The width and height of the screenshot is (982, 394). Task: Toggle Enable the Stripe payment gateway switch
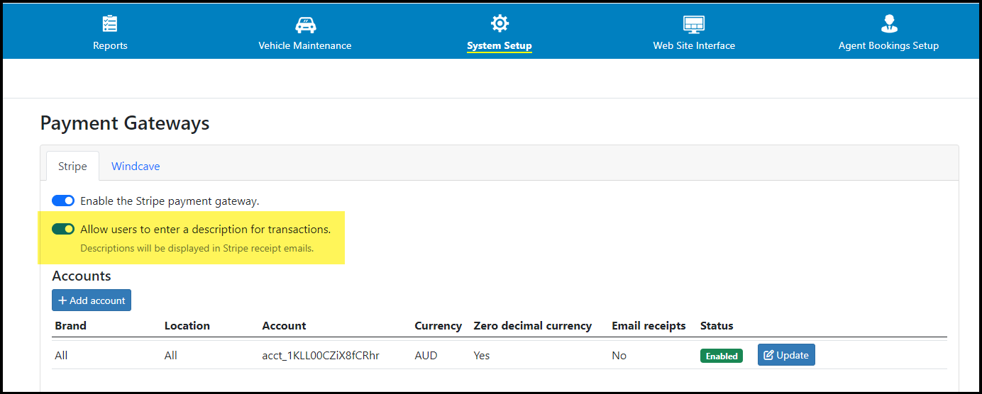pos(63,201)
